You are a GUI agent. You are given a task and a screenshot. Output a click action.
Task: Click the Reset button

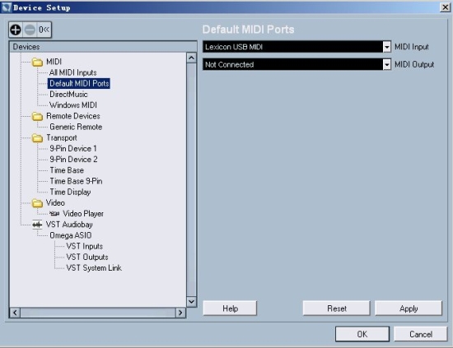pos(337,309)
